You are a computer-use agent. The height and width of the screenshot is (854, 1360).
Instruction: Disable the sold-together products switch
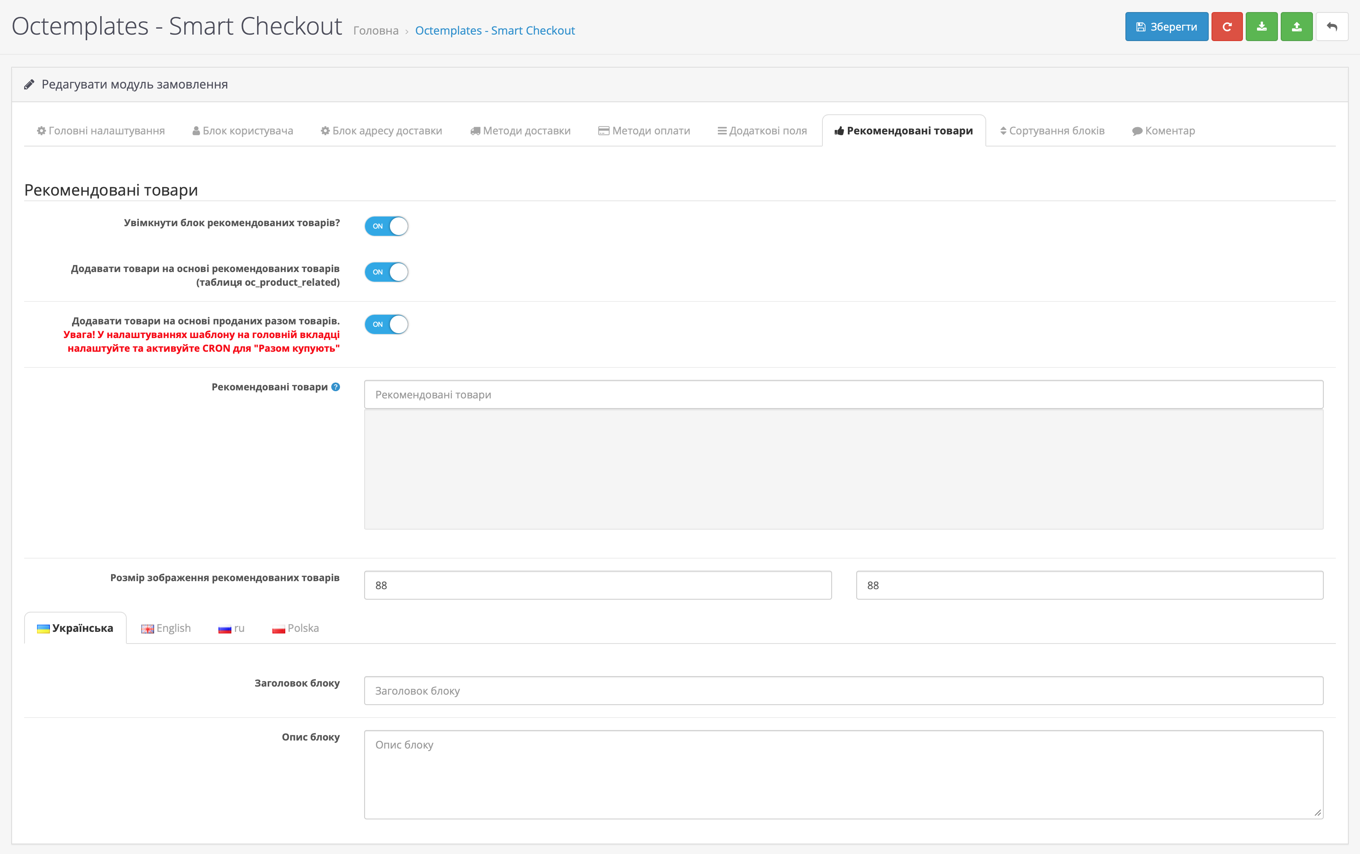coord(386,324)
